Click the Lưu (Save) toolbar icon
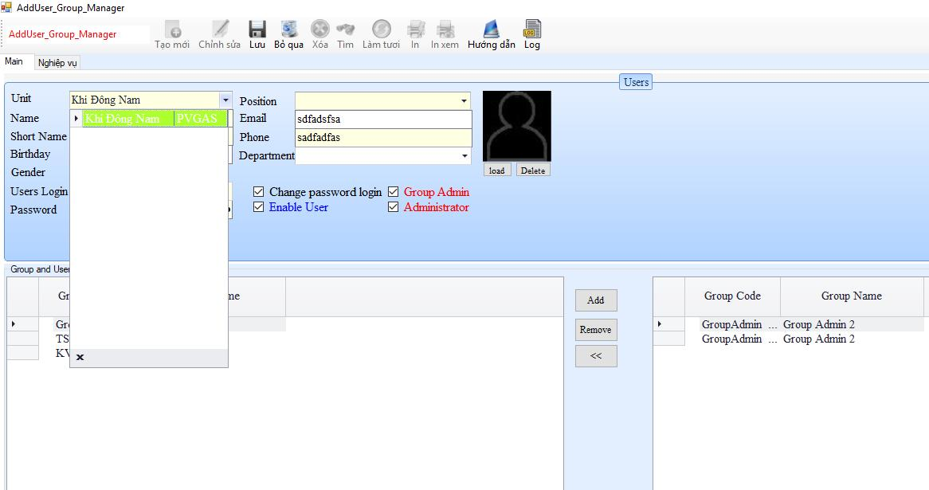Image resolution: width=929 pixels, height=490 pixels. click(257, 29)
